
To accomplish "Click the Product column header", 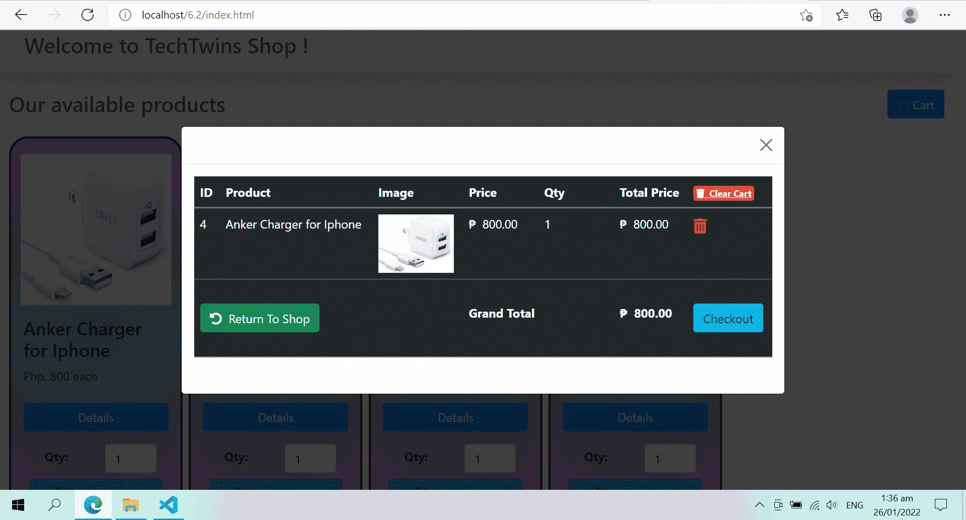I will [x=248, y=193].
